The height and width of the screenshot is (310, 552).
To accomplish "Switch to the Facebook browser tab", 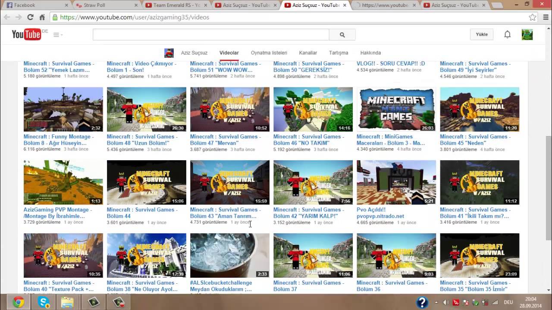I will (x=36, y=5).
